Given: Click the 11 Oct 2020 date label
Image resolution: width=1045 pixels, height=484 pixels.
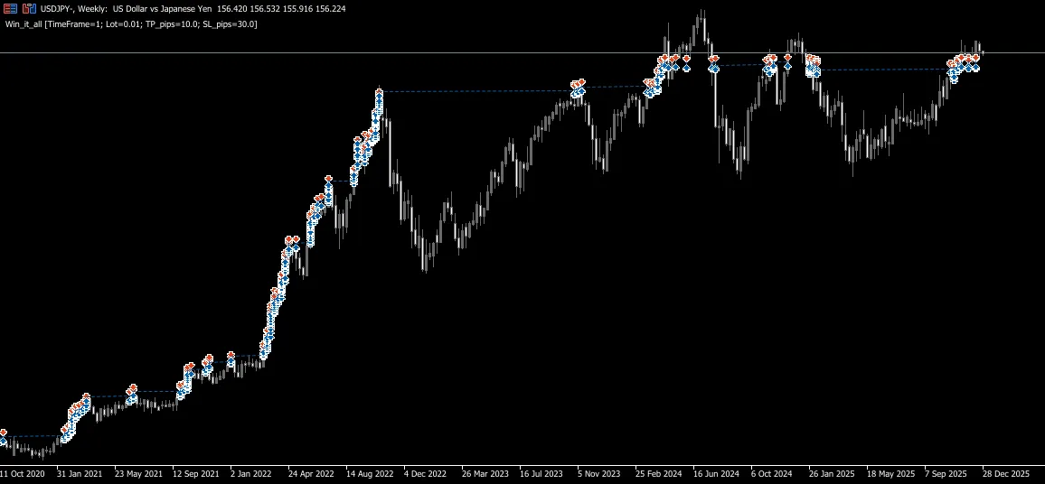Looking at the screenshot, I should (23, 475).
